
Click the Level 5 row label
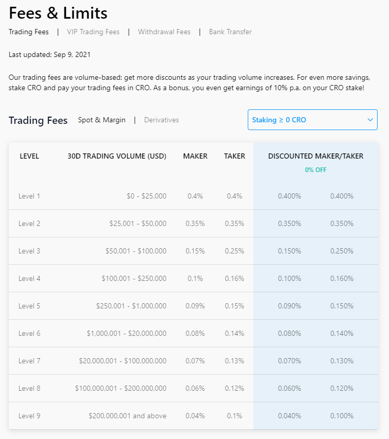coord(30,306)
